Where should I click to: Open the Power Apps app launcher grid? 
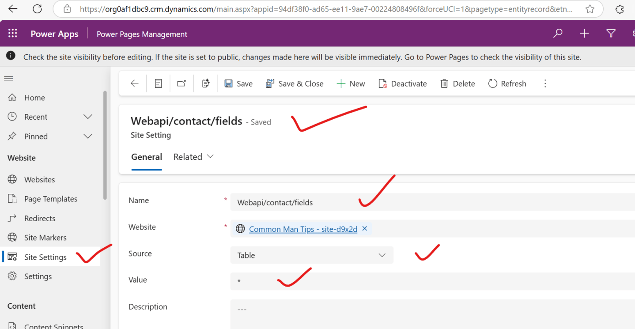[12, 34]
